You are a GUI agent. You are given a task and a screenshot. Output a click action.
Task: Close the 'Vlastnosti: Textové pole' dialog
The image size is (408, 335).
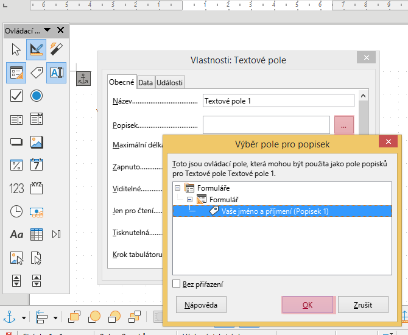point(367,57)
